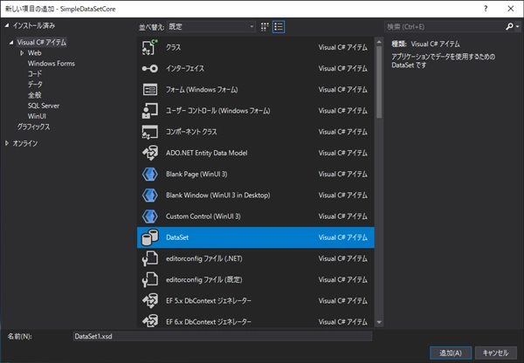Pick the ユーザー コントロール template icon

pos(149,111)
